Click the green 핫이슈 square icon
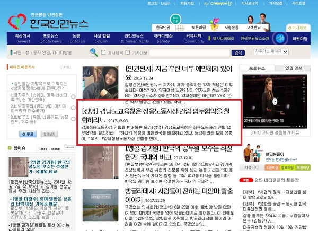 10,148
